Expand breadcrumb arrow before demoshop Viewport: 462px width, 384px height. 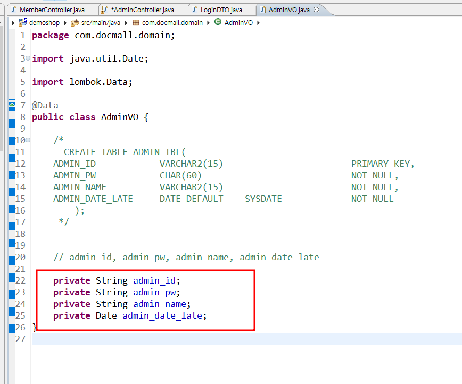(13, 23)
